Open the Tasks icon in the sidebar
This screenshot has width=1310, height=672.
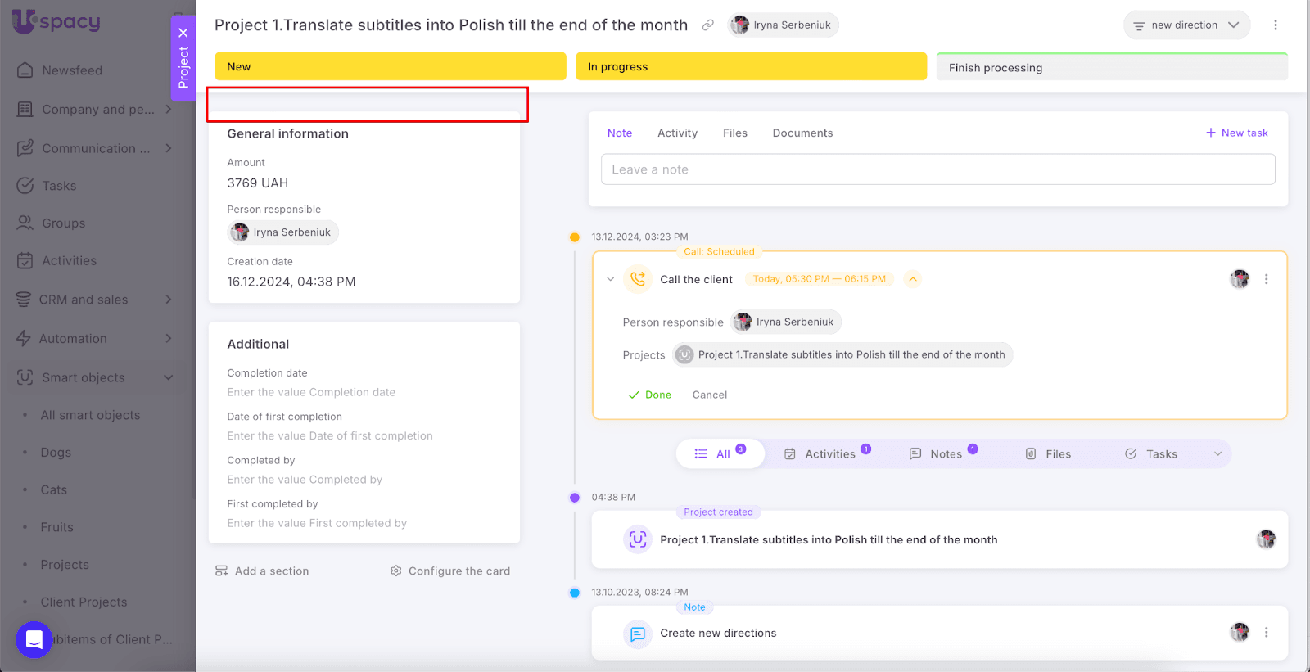click(25, 186)
